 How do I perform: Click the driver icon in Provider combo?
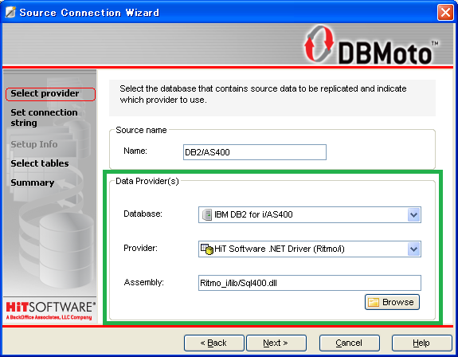pos(207,249)
